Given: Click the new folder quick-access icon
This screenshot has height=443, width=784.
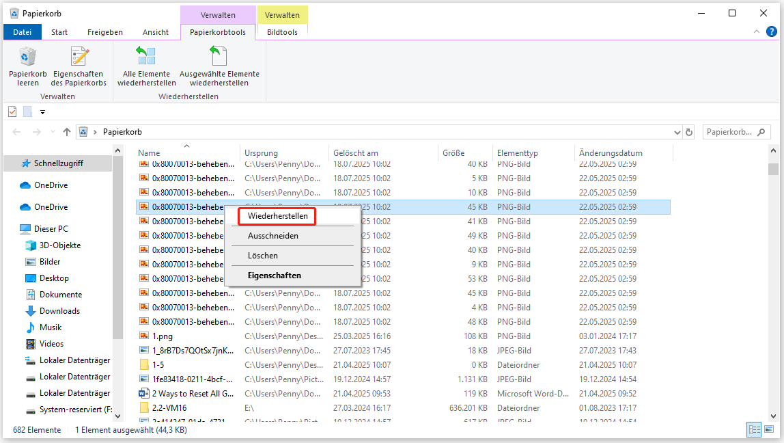Looking at the screenshot, I should point(27,111).
